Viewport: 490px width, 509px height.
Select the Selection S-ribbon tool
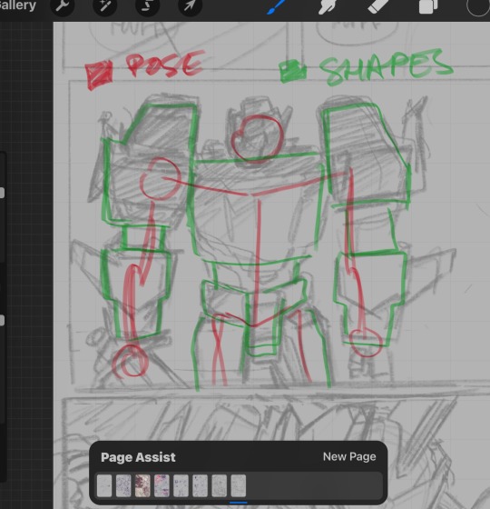[147, 5]
